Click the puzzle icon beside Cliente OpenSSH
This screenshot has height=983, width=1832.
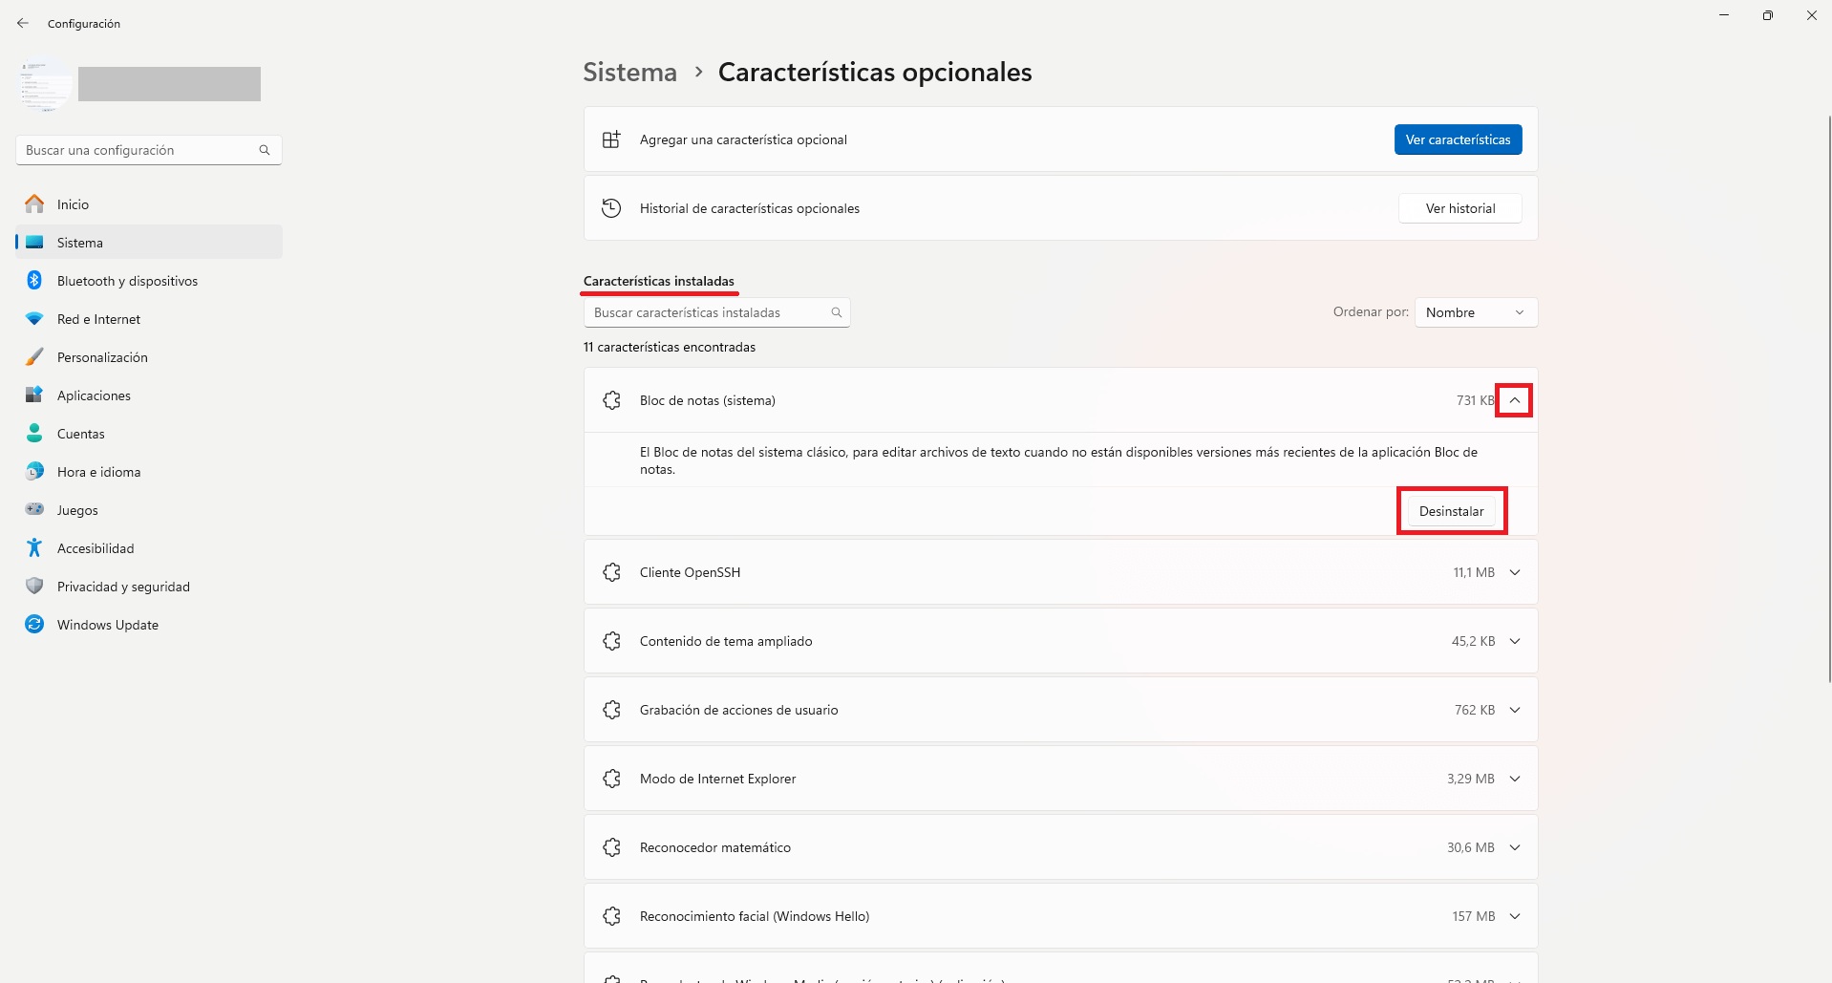612,572
